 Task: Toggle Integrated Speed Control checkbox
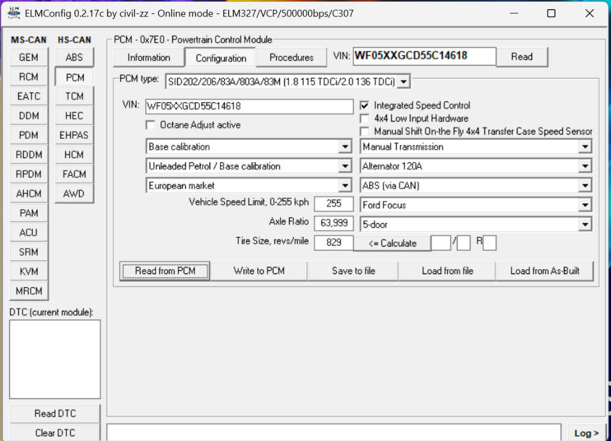pyautogui.click(x=365, y=106)
